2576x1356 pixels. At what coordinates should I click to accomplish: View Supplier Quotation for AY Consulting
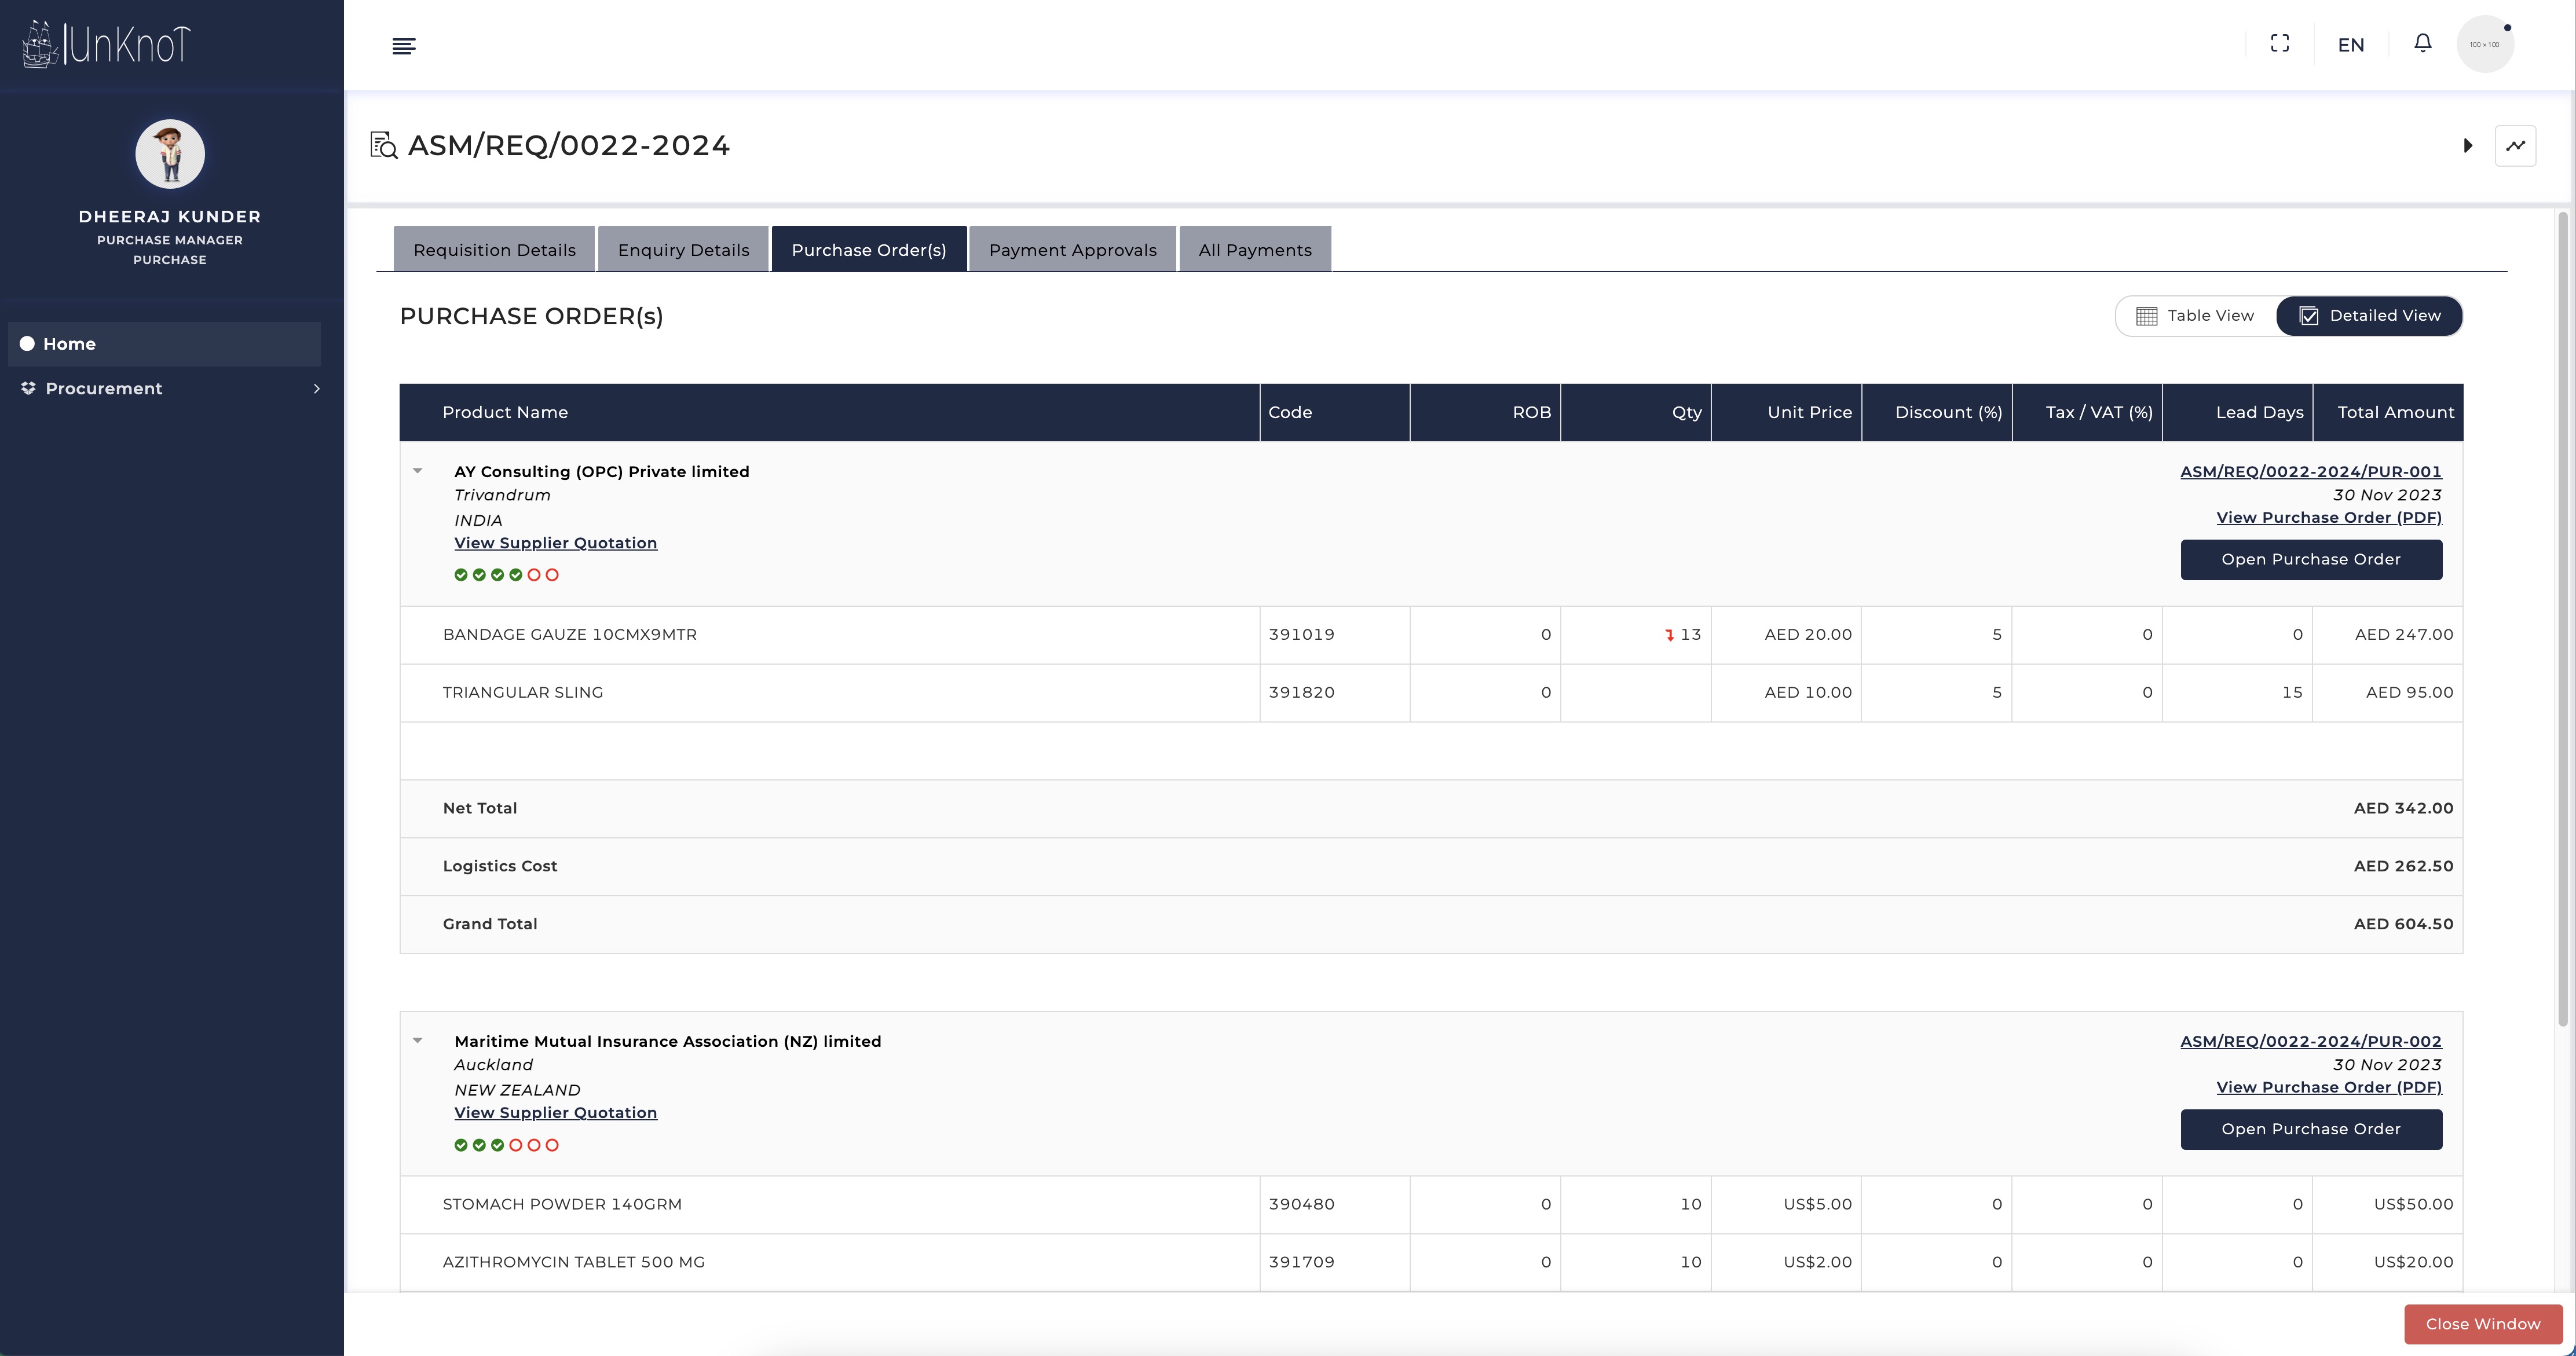click(x=555, y=543)
